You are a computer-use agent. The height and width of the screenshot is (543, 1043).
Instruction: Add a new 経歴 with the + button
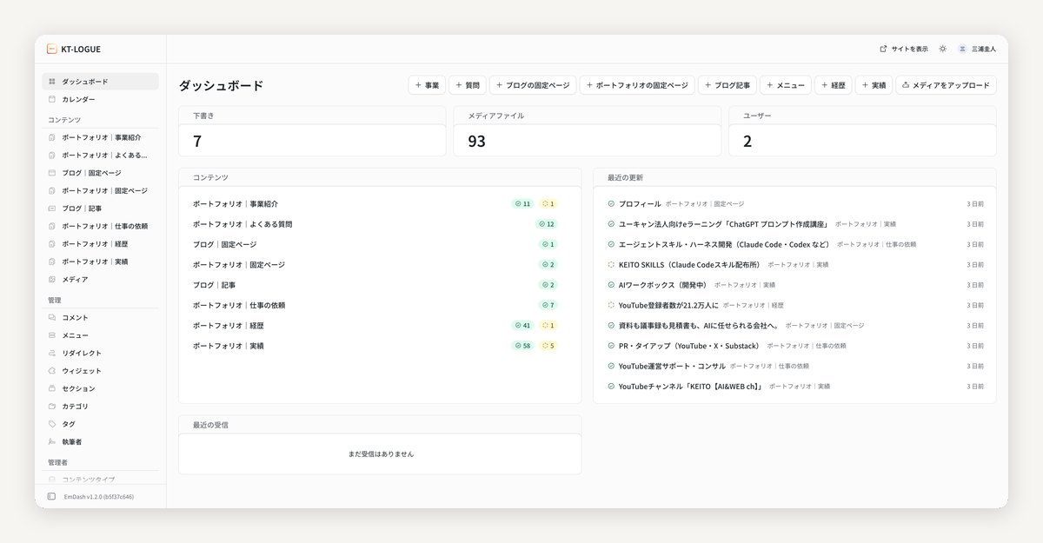834,85
